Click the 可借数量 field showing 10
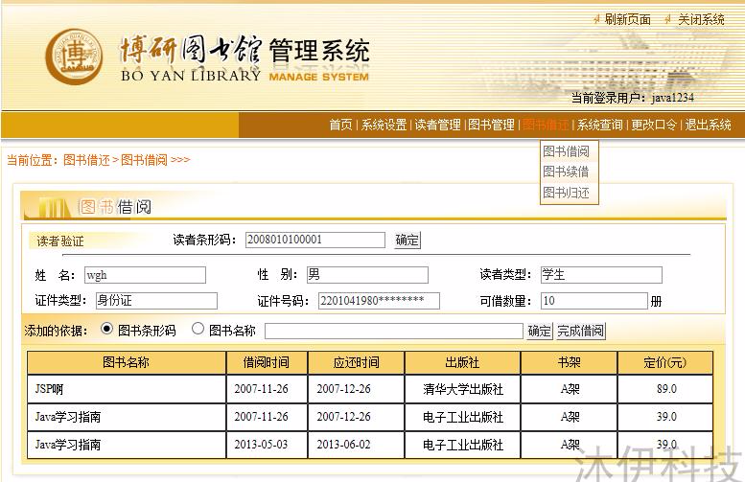The height and width of the screenshot is (482, 745). tap(594, 301)
